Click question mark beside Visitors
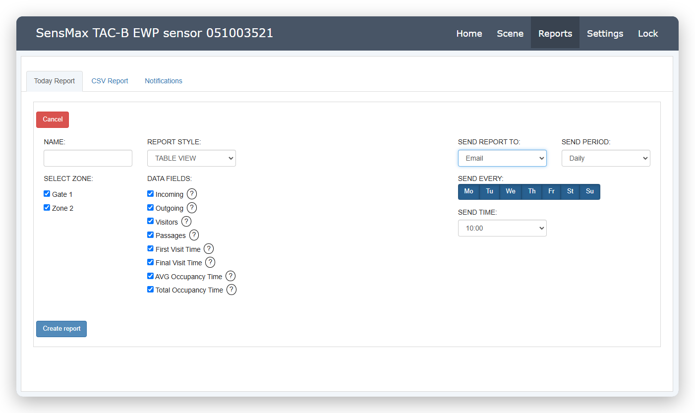Screen dimensions: 695x413 (186, 222)
